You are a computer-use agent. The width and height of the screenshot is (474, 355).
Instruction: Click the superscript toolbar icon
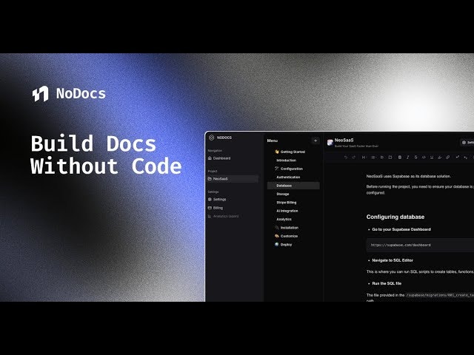point(458,158)
